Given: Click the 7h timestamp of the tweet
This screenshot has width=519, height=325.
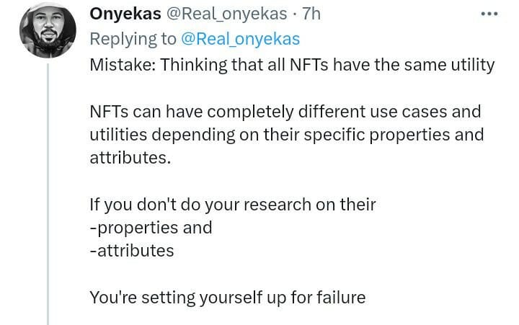Looking at the screenshot, I should (311, 14).
